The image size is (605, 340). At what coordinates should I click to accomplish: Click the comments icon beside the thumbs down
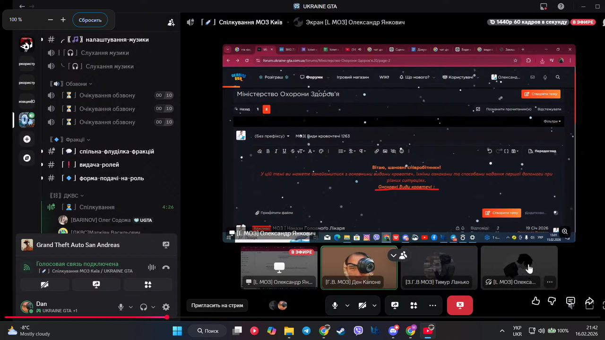(570, 301)
